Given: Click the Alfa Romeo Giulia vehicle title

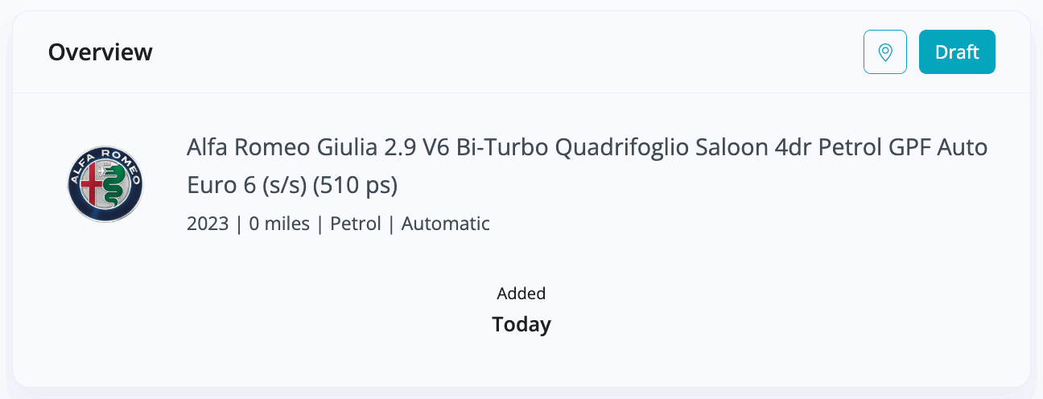Looking at the screenshot, I should pyautogui.click(x=587, y=167).
